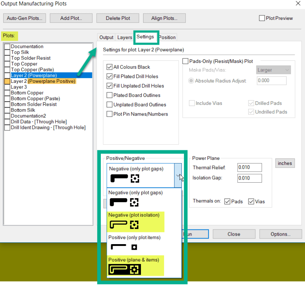This screenshot has height=285, width=305.
Task: Enable the Pads-Only (Resist/Mask) Plot checkbox
Action: [x=185, y=61]
